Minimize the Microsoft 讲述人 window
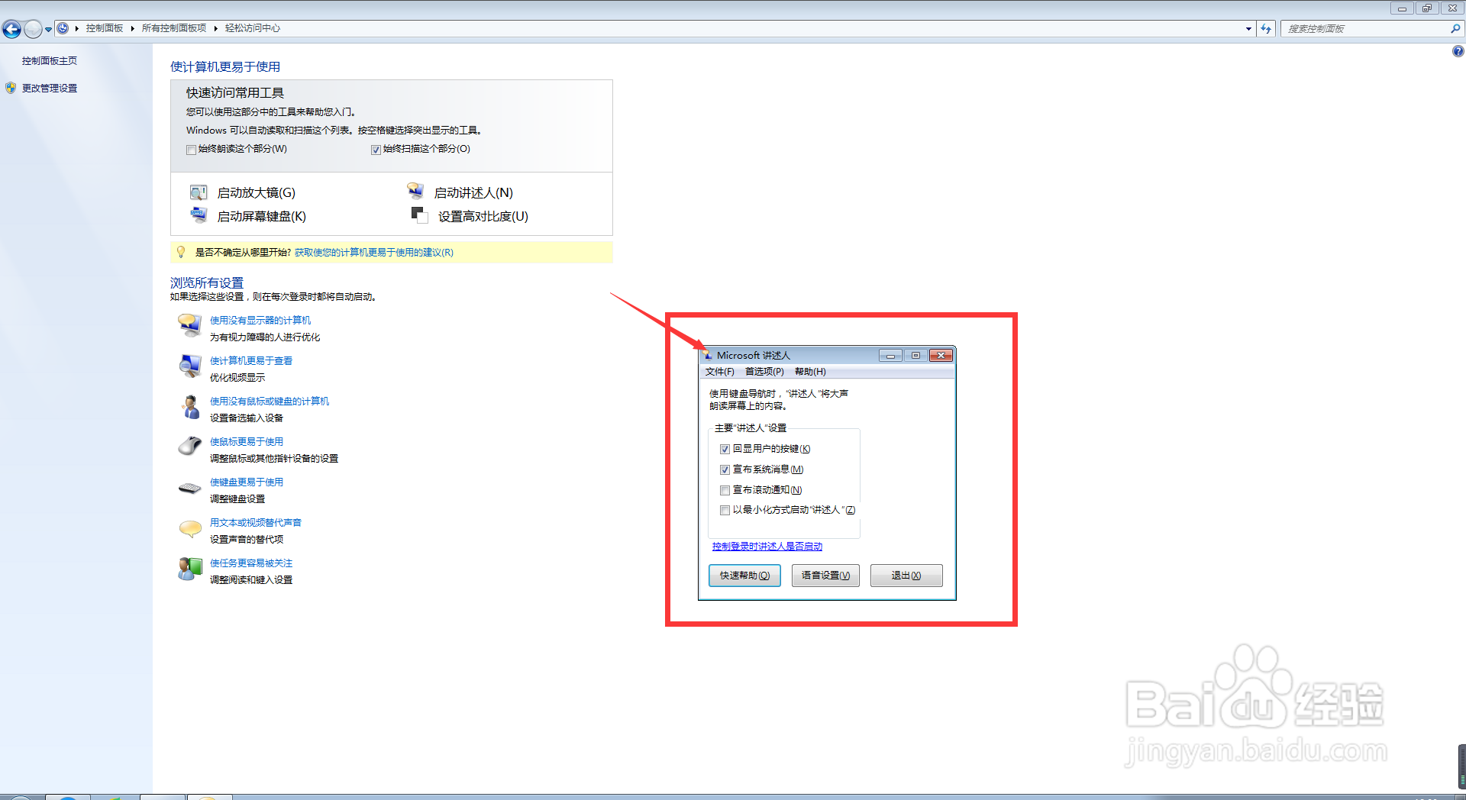Image resolution: width=1466 pixels, height=800 pixels. tap(890, 355)
